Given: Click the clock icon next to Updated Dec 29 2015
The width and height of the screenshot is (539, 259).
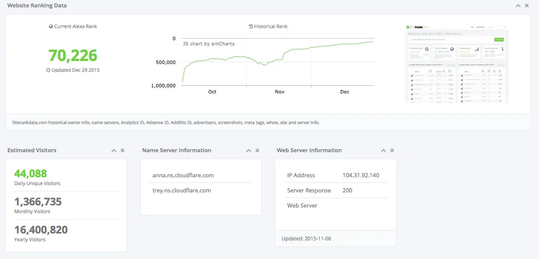Looking at the screenshot, I should pos(48,70).
